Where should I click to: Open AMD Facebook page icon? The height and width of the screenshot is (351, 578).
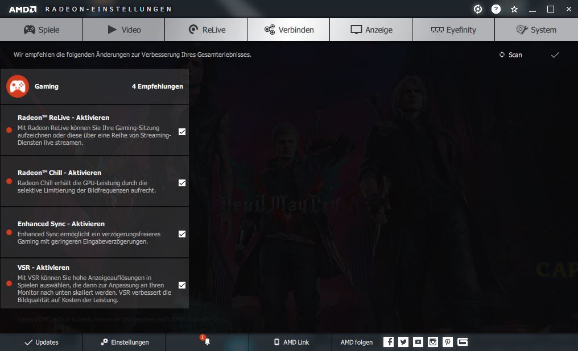[x=389, y=342]
